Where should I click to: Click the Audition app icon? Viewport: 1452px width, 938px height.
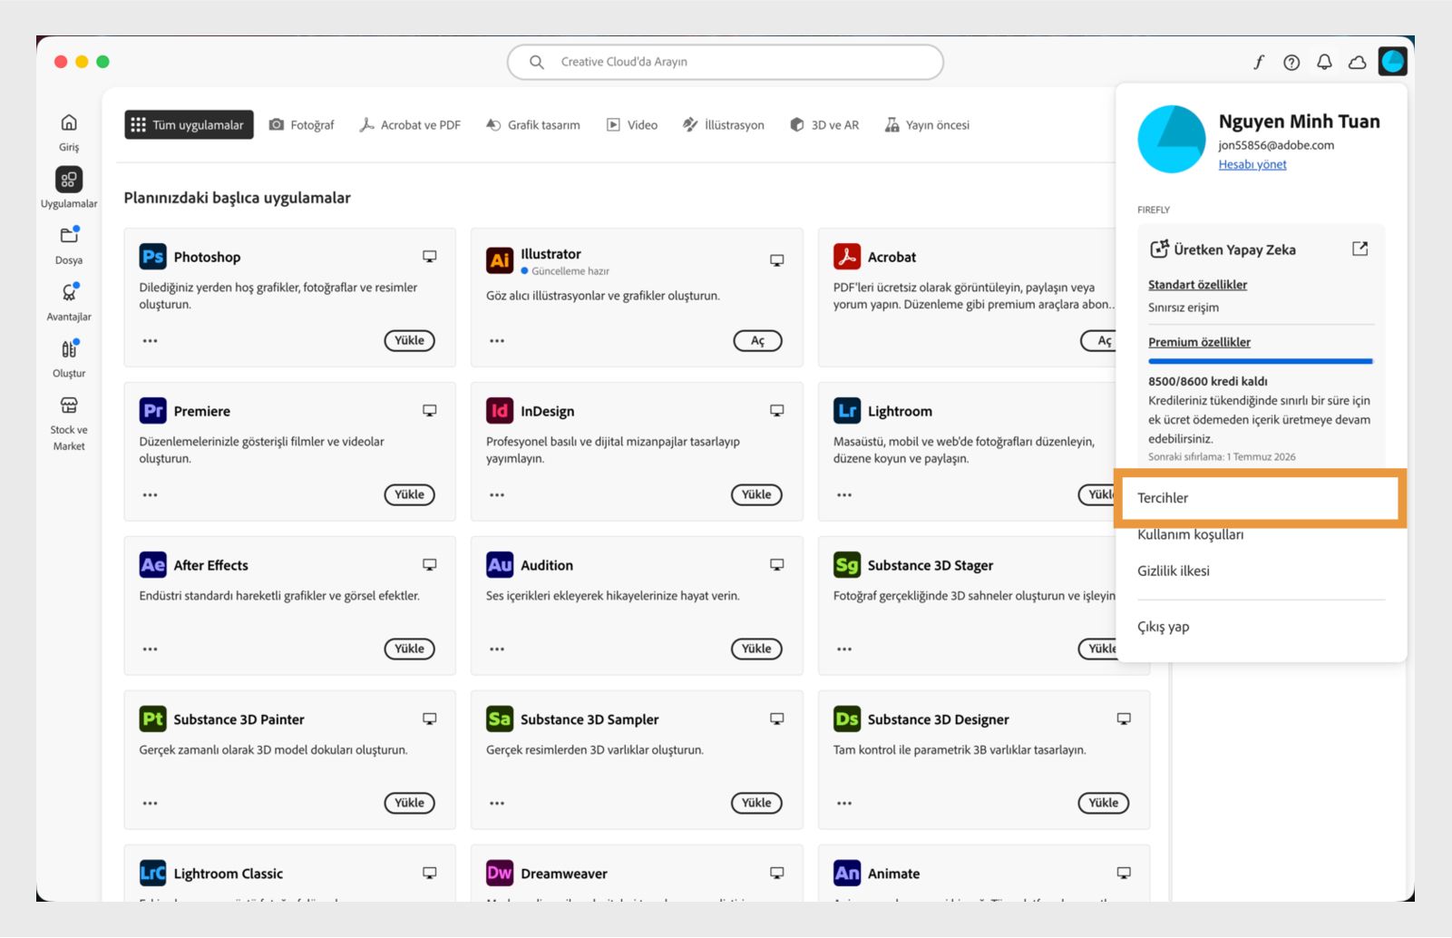(x=500, y=565)
